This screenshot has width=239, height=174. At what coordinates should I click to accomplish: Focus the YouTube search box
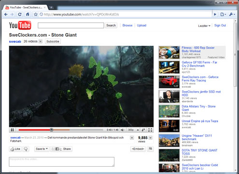[71, 26]
